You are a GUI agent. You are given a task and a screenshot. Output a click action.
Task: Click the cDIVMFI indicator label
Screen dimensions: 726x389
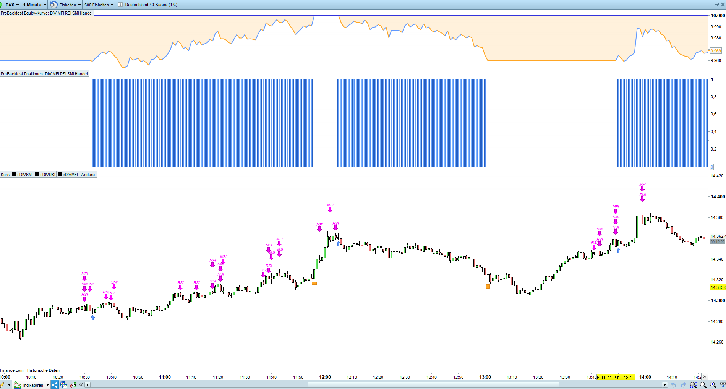tap(70, 175)
